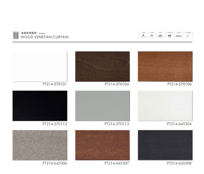Click the PT214-570104 product code label

click(x=117, y=84)
